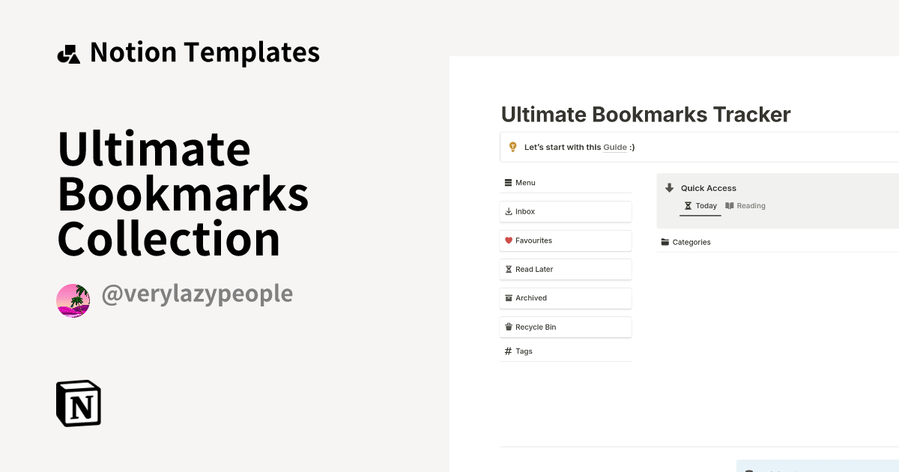
Task: Click the folder icon beside Categories
Action: (x=665, y=242)
